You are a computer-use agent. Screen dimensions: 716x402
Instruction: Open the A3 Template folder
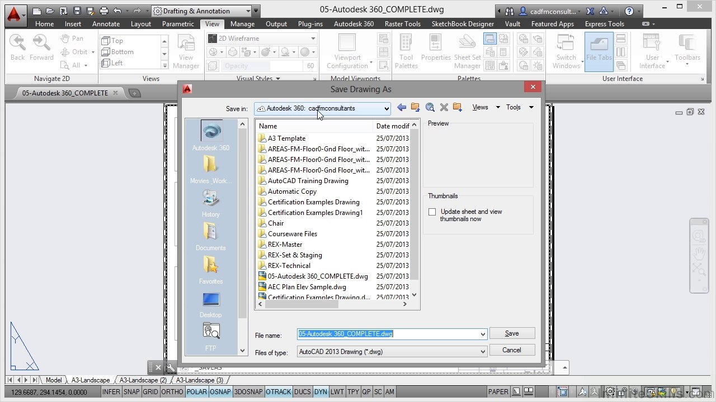coord(286,138)
